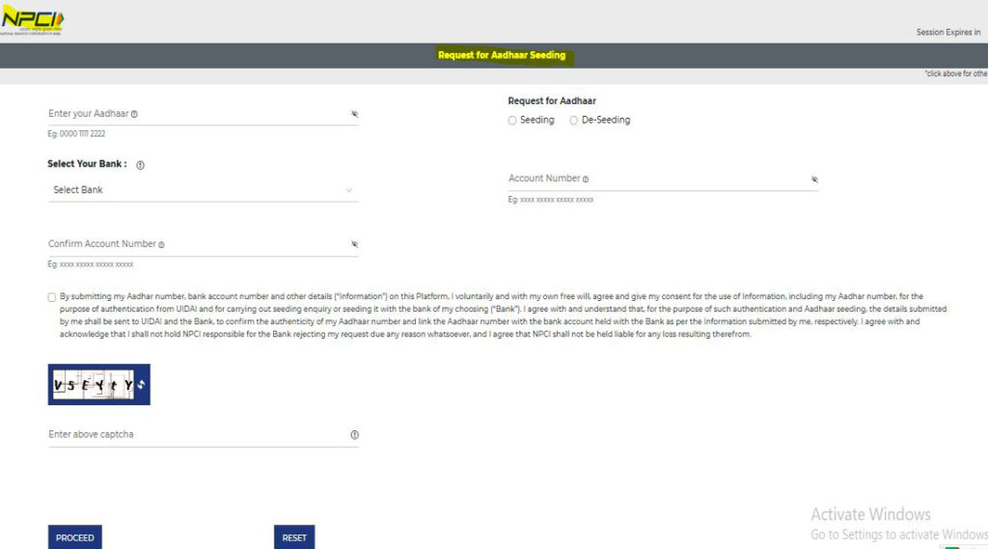Open info icon beside Account Number label
This screenshot has height=549, width=988.
tap(586, 179)
